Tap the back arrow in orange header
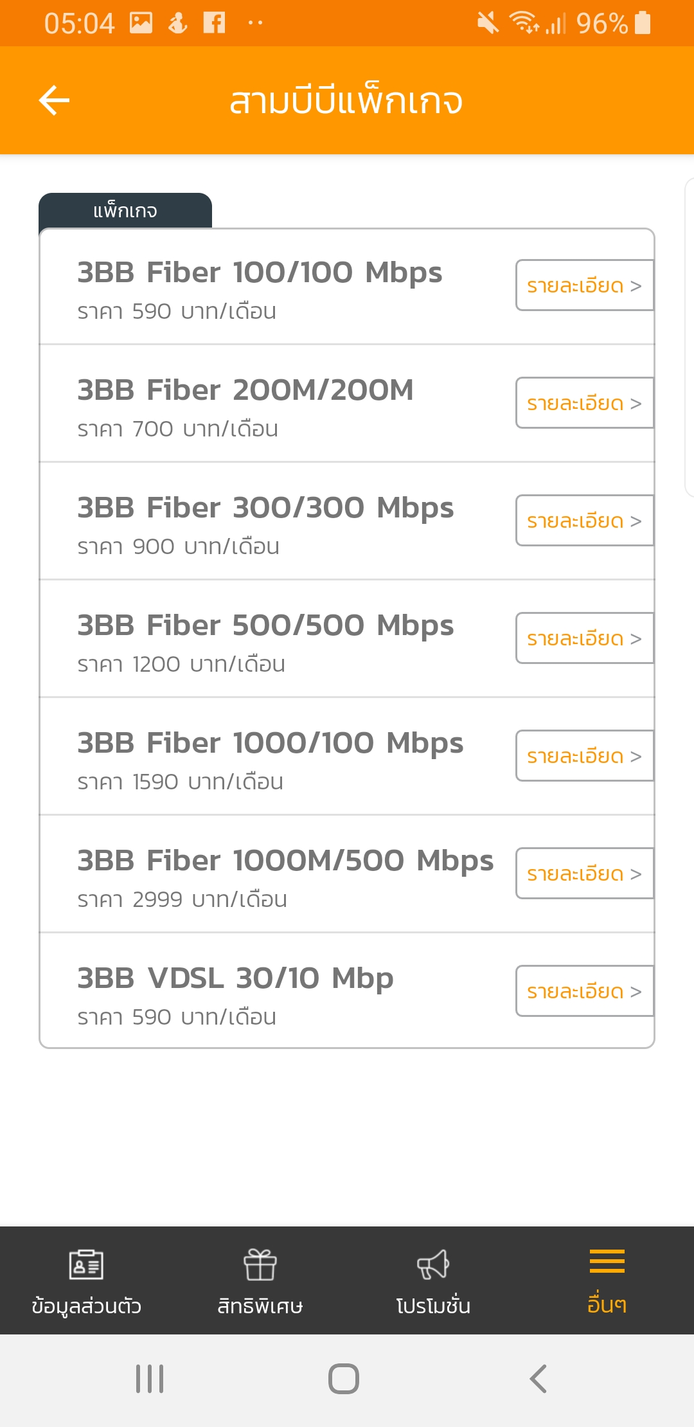 [x=54, y=100]
